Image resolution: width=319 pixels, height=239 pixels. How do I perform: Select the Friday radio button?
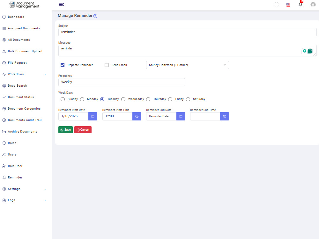(x=170, y=99)
